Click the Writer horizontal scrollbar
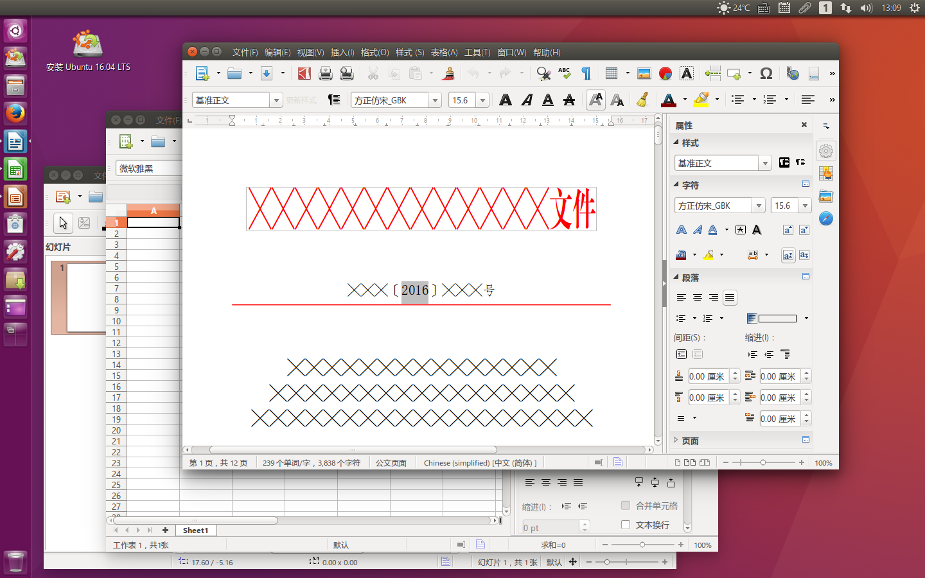Image resolution: width=925 pixels, height=578 pixels. [353, 450]
